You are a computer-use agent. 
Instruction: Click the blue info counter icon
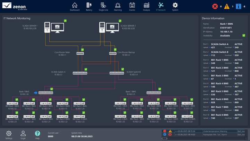pyautogui.click(x=238, y=6)
